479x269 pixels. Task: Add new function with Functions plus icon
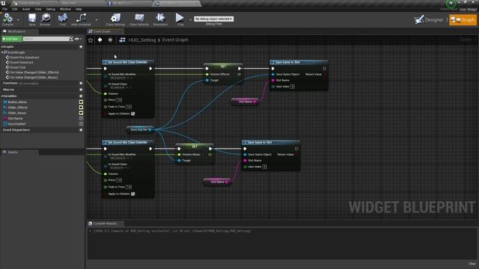pyautogui.click(x=81, y=83)
